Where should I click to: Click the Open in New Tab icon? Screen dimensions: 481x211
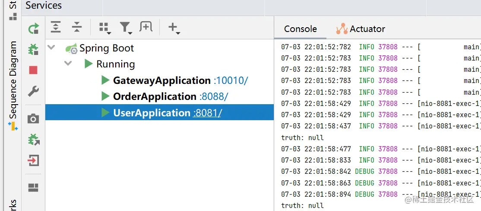pos(146,27)
